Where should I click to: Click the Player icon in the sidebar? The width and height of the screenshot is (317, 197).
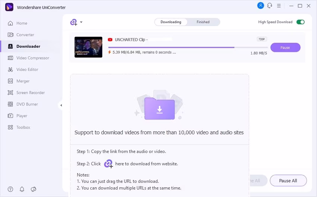10,116
